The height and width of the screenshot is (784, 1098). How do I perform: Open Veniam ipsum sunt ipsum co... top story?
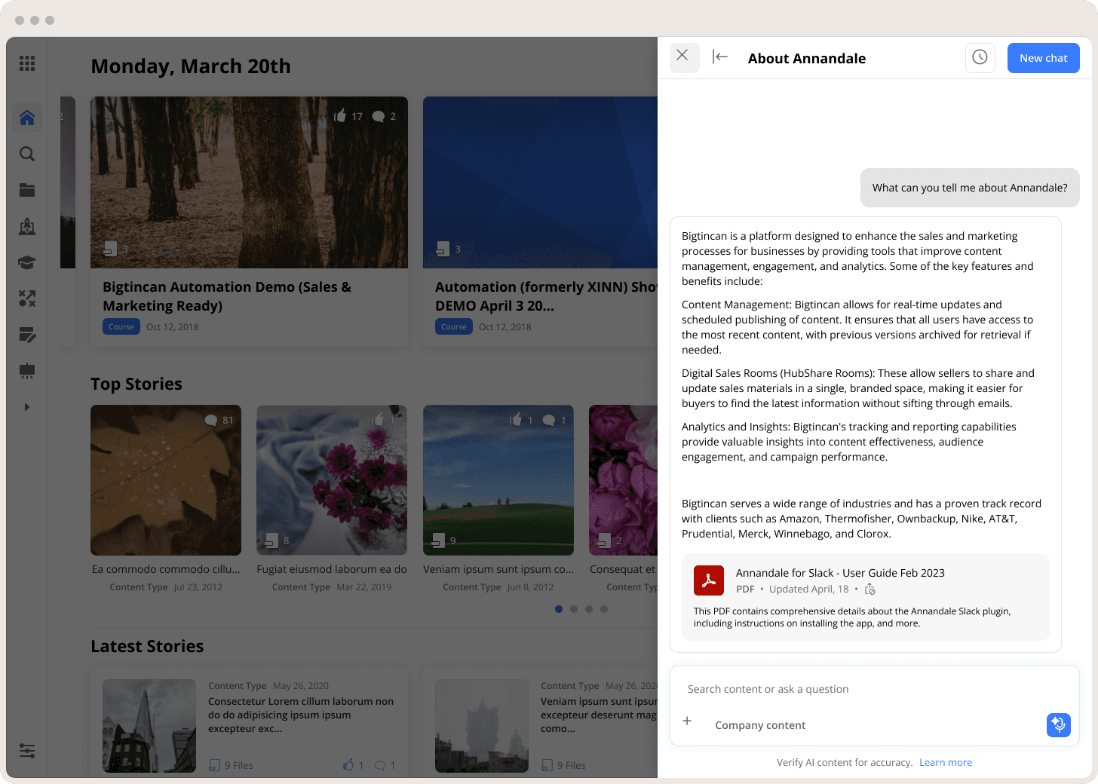(x=498, y=570)
